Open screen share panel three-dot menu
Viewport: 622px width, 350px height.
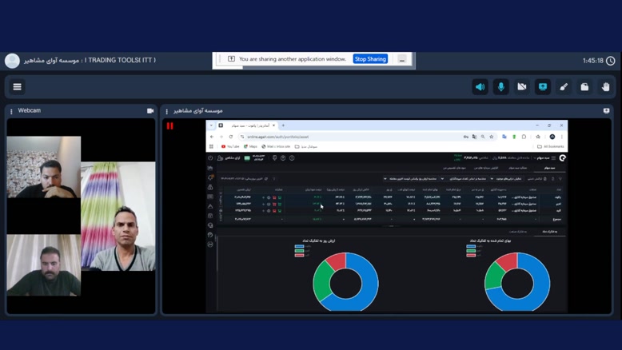(x=167, y=111)
